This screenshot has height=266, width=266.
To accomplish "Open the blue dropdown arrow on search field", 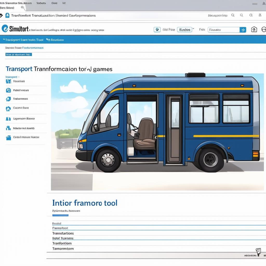I will coord(243,30).
